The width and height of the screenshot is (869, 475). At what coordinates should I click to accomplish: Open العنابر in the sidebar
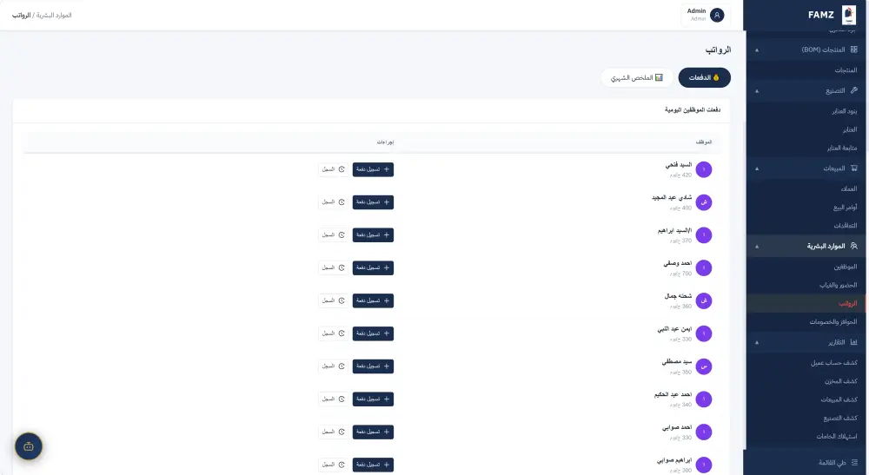pos(850,129)
